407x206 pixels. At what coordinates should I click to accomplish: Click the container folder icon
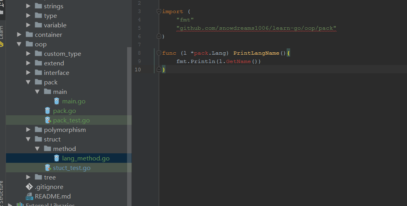coord(29,34)
